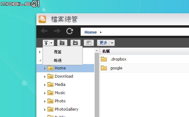Click the .dropbox folder icon

[x=104, y=59]
